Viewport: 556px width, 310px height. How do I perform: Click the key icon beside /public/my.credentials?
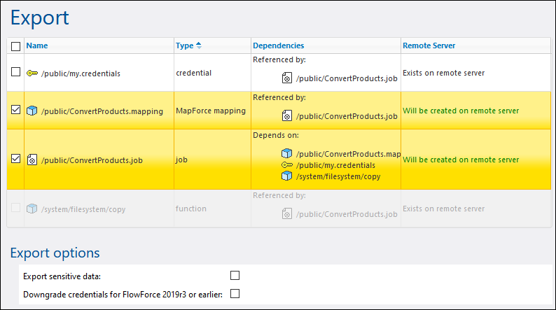(32, 73)
